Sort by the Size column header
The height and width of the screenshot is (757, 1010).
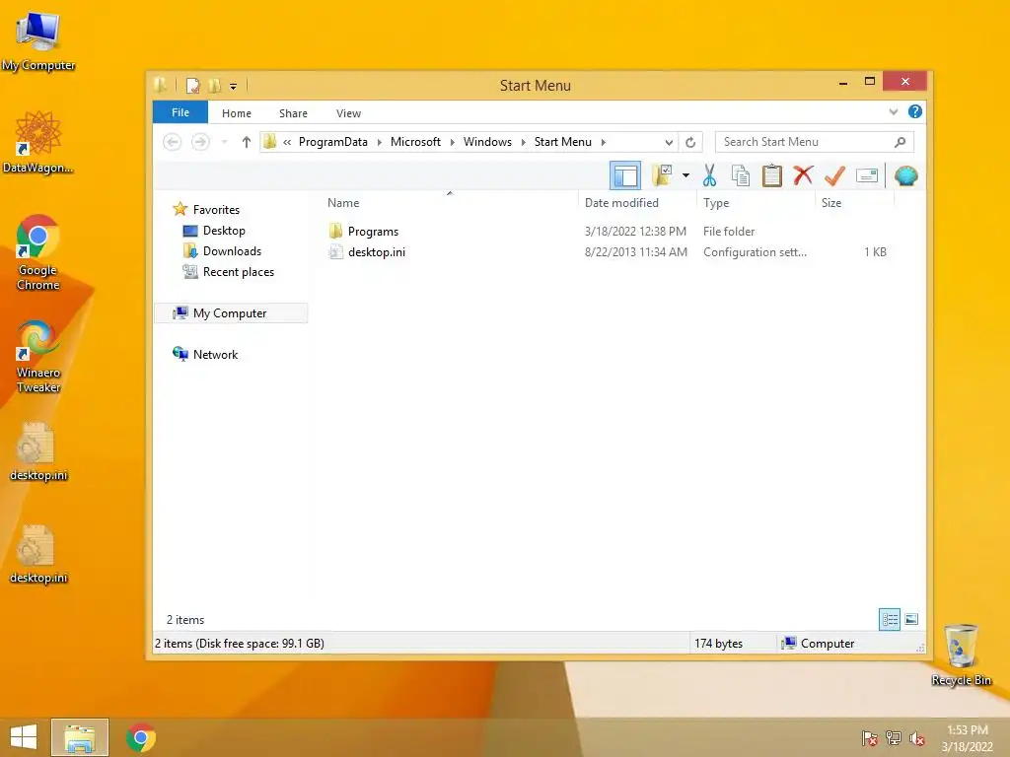(x=831, y=203)
